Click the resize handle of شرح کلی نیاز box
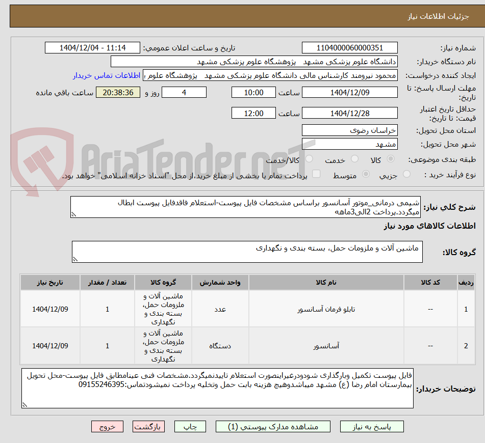485x443 pixels. [73, 215]
